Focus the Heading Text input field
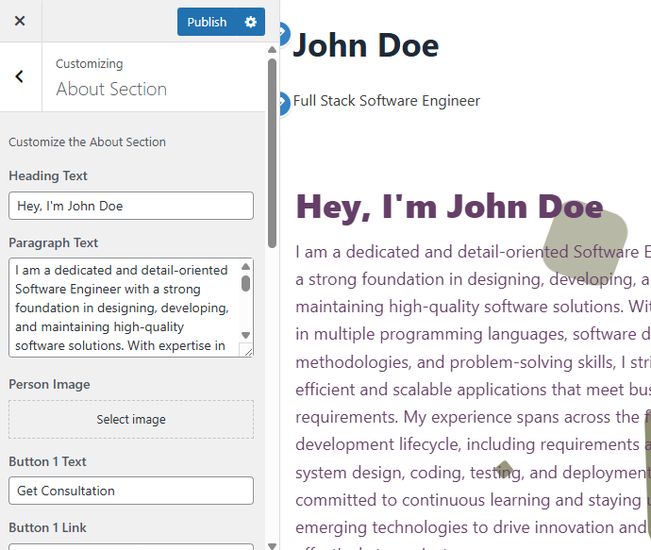 tap(131, 206)
